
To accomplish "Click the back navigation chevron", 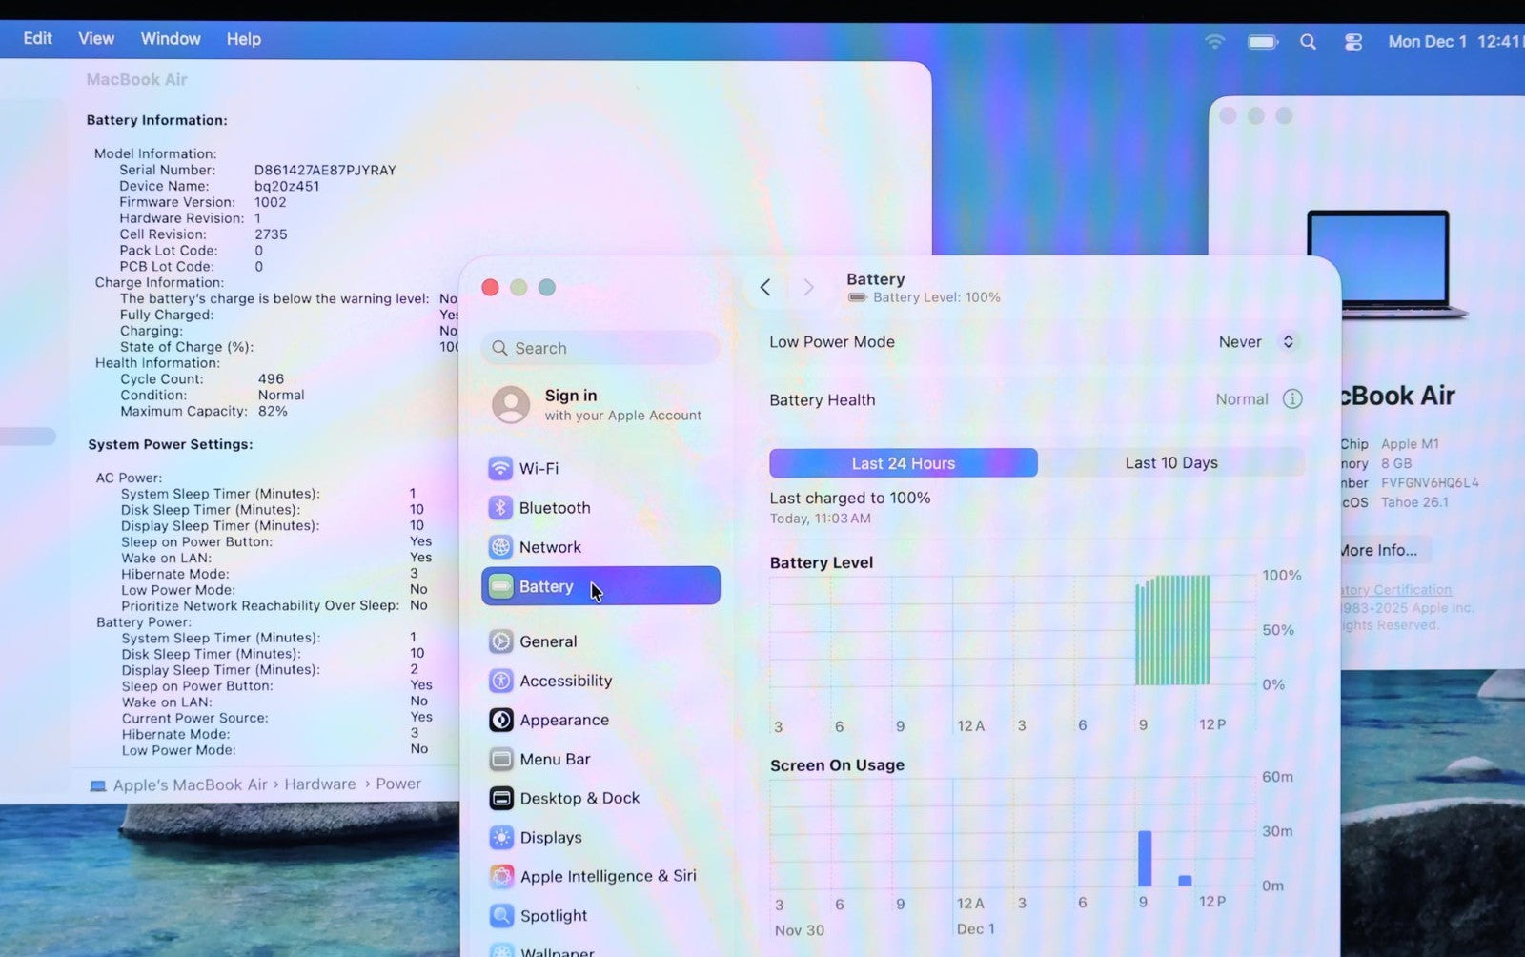I will click(765, 288).
